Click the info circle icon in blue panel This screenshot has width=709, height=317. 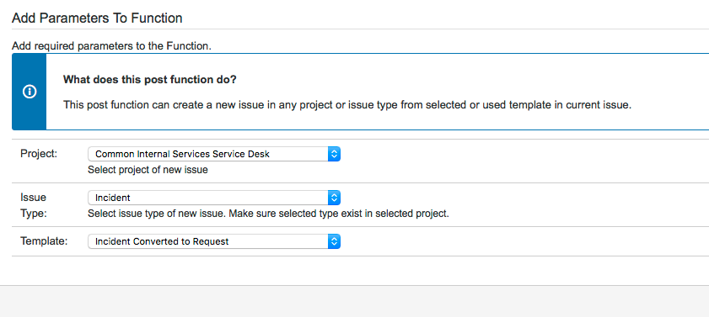click(x=30, y=92)
